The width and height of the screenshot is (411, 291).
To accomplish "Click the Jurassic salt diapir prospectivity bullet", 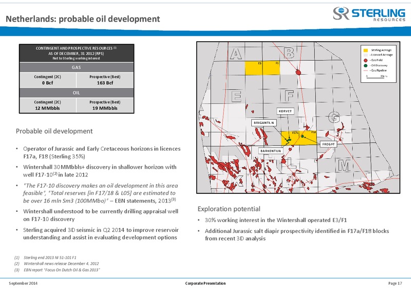I will [x=297, y=234].
